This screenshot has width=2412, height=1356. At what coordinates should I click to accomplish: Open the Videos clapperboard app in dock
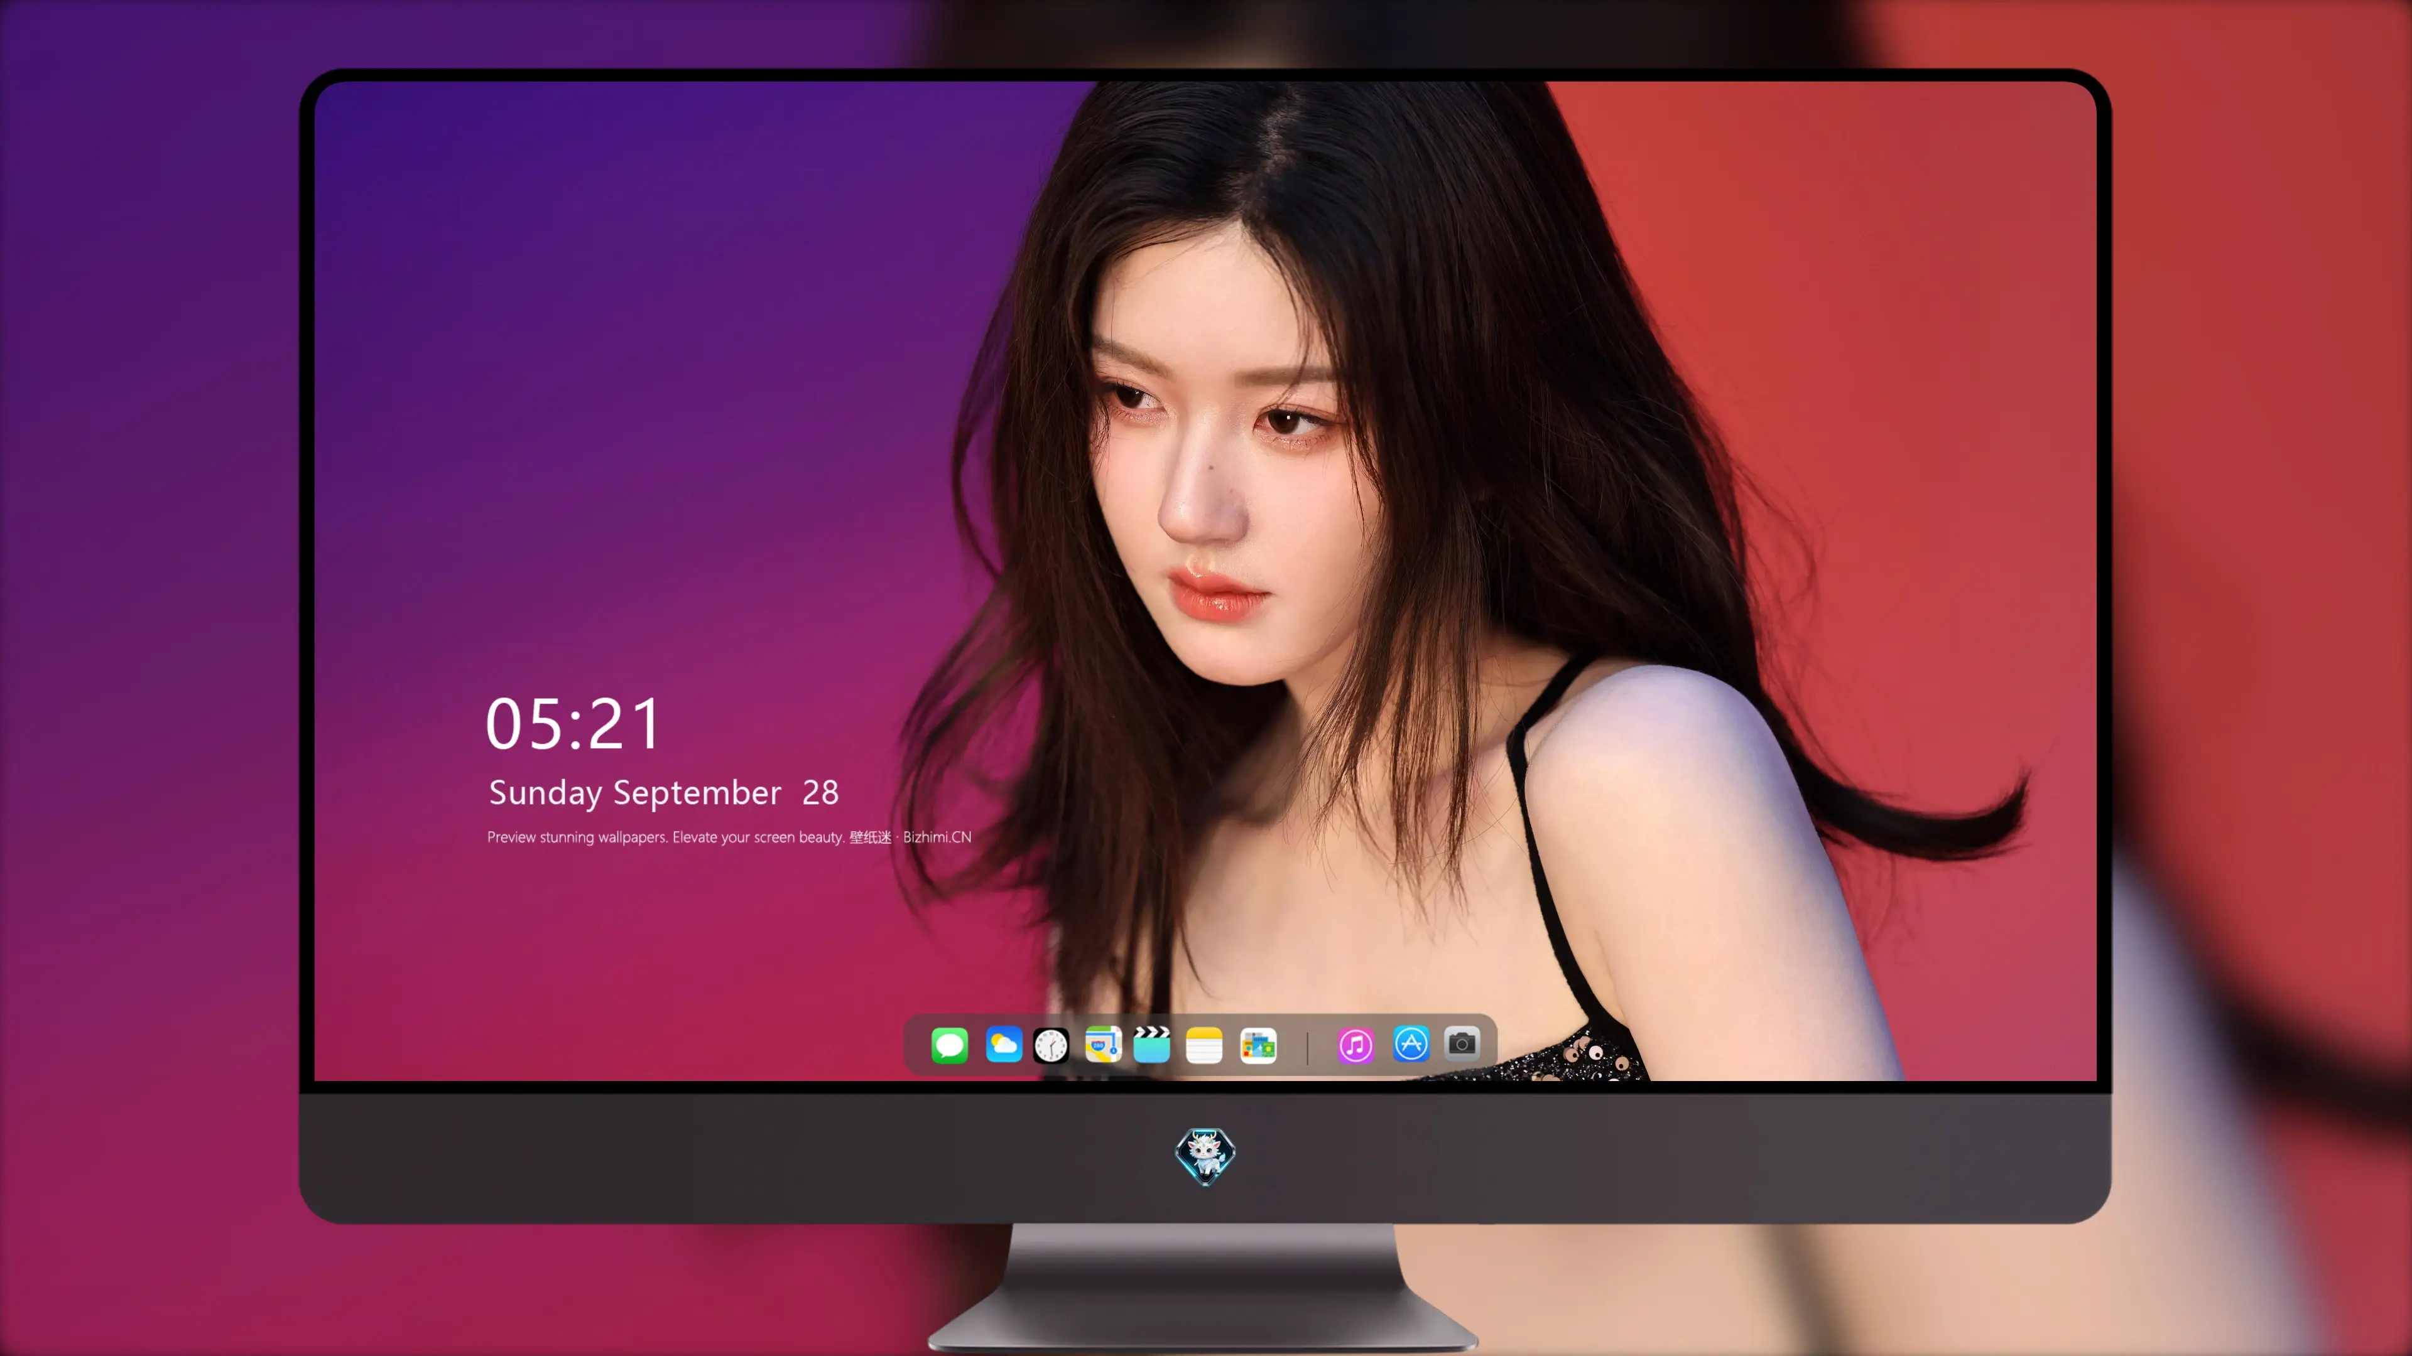tap(1152, 1045)
